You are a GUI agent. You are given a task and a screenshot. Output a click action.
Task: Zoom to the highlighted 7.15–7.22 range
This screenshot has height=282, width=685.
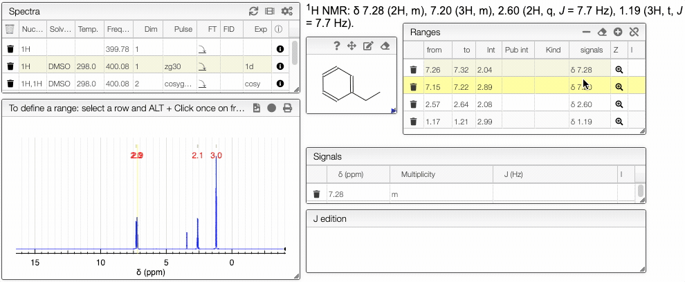[x=619, y=87]
